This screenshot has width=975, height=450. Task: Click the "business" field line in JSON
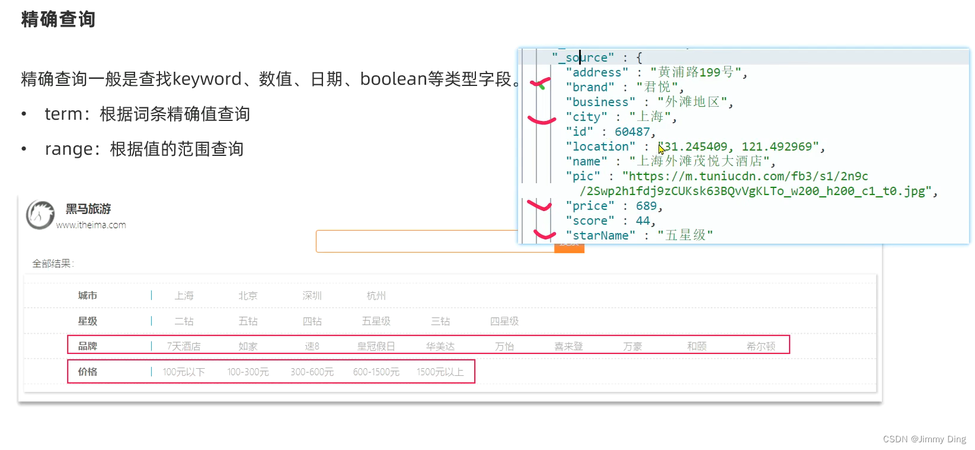coord(650,102)
